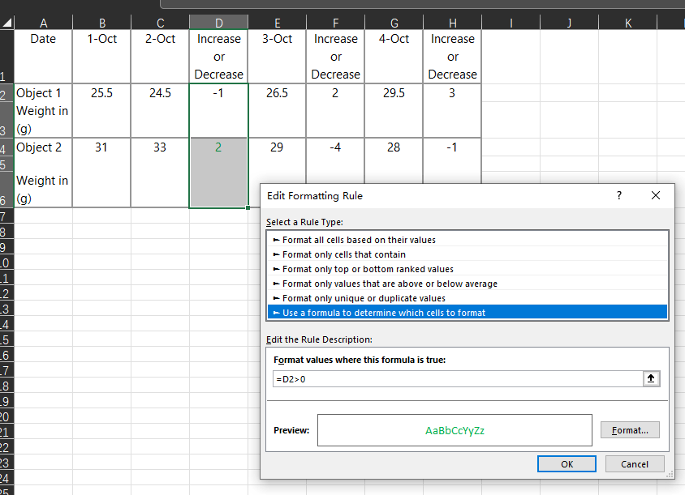
Task: Click the '4-Oct' header cell
Action: tap(394, 56)
